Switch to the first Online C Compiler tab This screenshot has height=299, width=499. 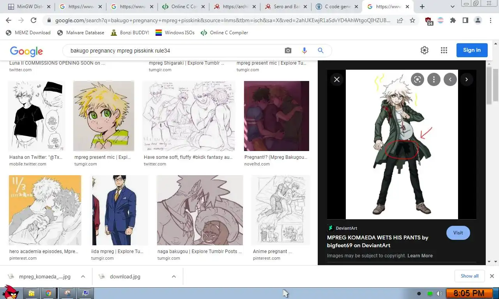[184, 7]
